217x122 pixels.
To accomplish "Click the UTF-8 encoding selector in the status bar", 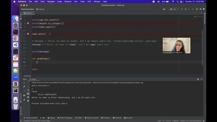I will point(168,121).
